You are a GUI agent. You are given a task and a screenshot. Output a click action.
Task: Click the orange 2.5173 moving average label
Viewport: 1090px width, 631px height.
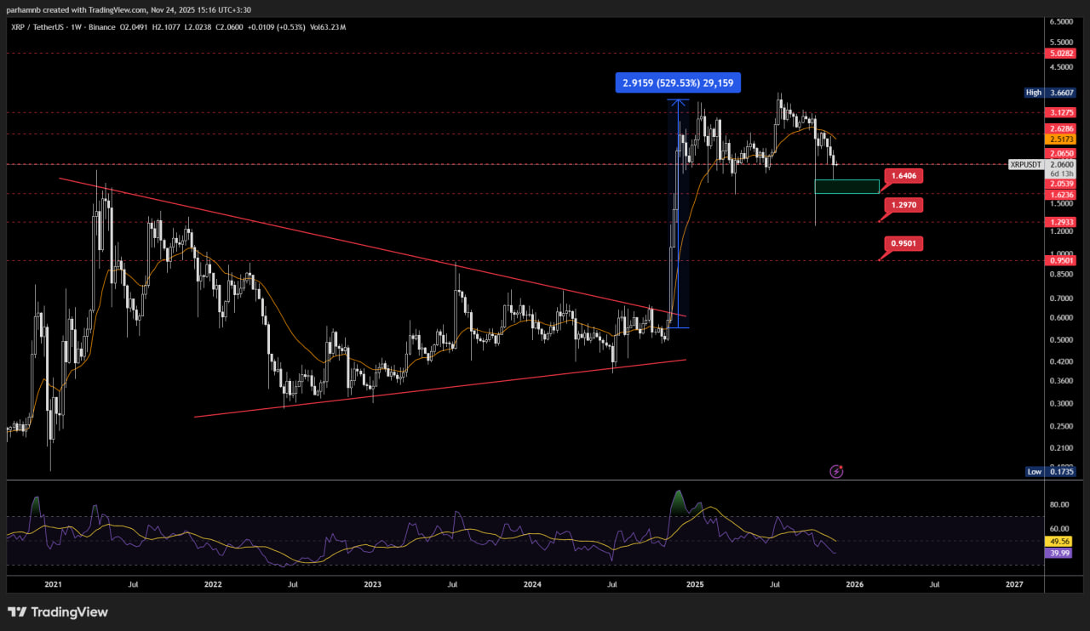click(1061, 139)
